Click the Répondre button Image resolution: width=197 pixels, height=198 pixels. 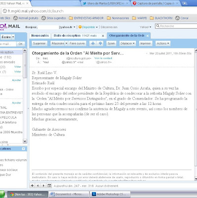point(58,44)
